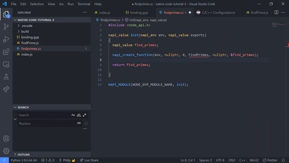Viewport: 289px width, 163px height.
Task: Toggle Preserve Case in replace box
Action: [79, 123]
